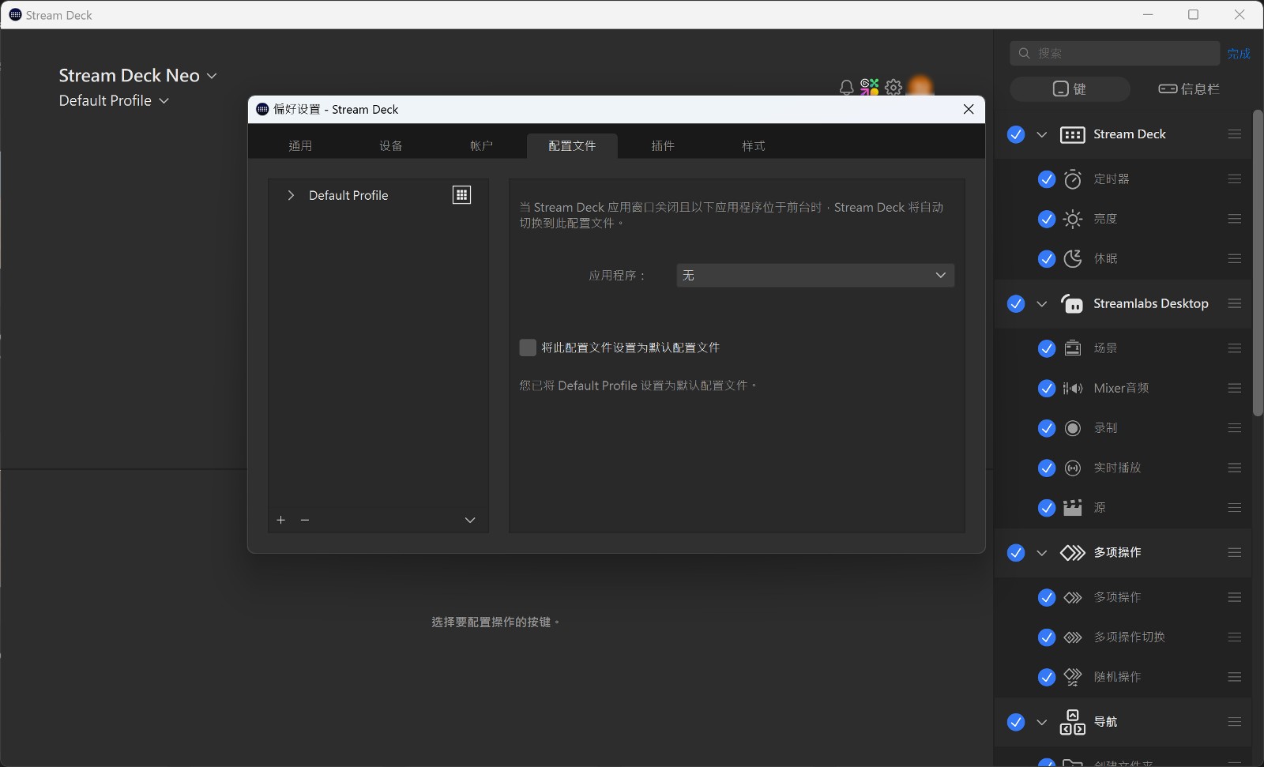Screen dimensions: 1264x767
Task: Click the drag handle for 录制 row
Action: pos(1235,428)
